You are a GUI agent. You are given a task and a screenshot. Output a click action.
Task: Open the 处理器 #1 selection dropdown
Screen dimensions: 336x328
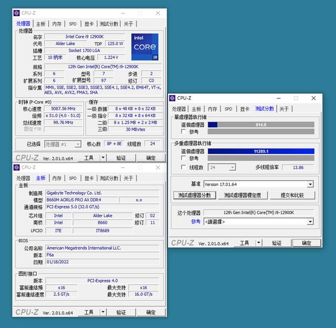tap(78, 144)
